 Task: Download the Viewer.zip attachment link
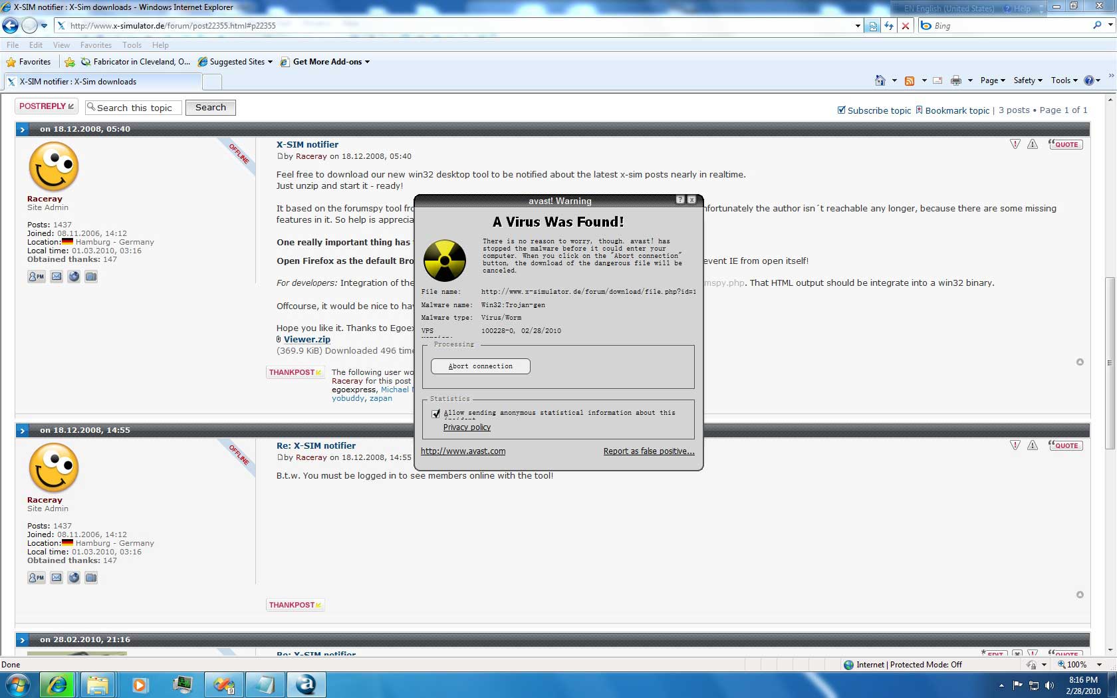tap(307, 339)
